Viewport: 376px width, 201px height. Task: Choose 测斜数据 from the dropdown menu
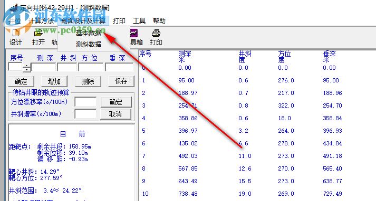point(89,45)
